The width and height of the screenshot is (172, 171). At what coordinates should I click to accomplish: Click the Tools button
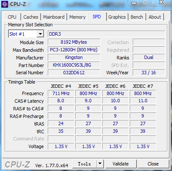(85, 164)
